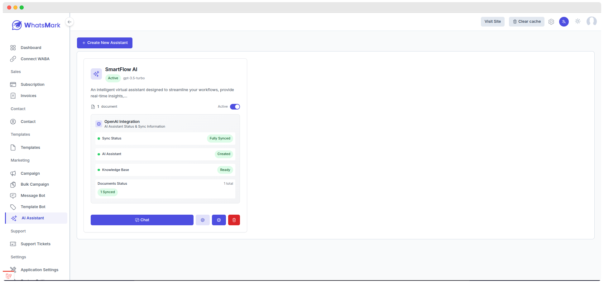The image size is (604, 283).
Task: Collapse sidebar with the back arrow
Action: tap(70, 22)
